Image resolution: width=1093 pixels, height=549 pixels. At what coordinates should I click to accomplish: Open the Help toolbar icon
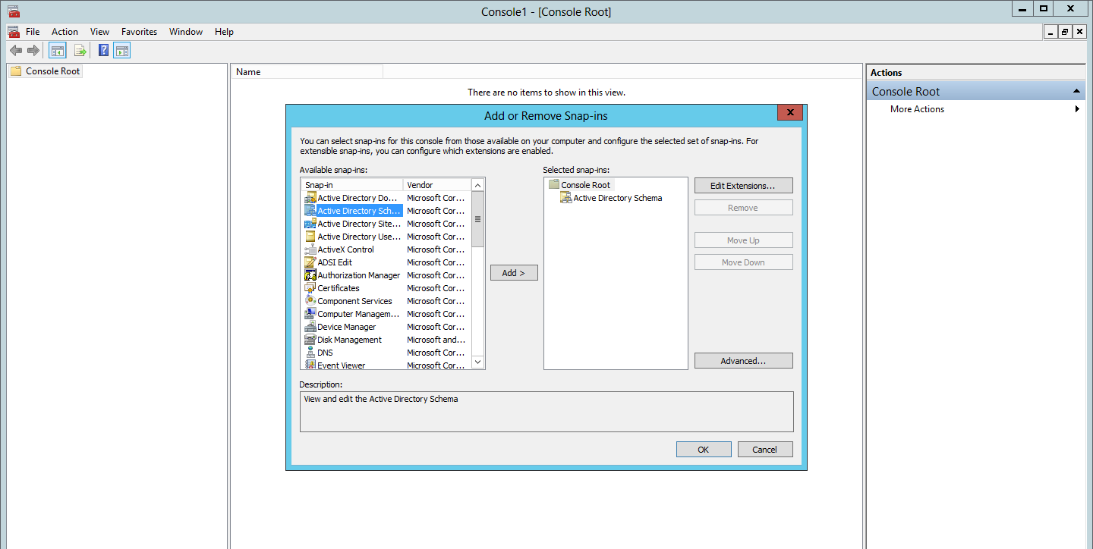[104, 50]
